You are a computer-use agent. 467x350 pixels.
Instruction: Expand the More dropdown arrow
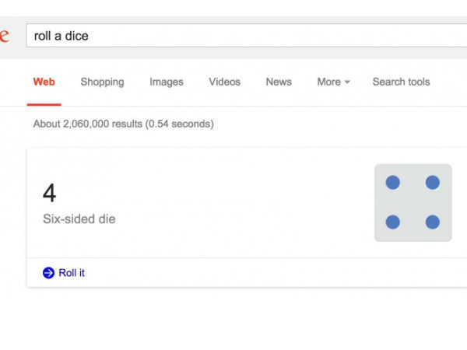click(x=347, y=82)
